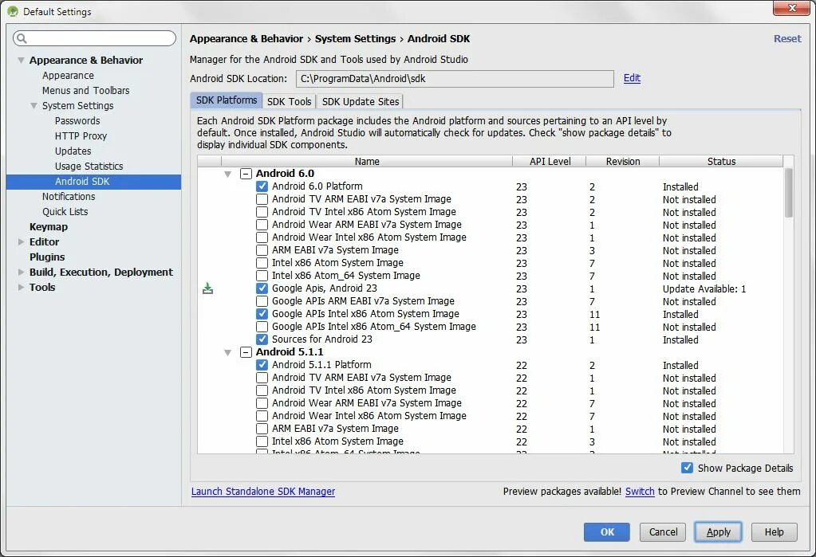Uncheck Android 6.0 Platform

click(262, 186)
